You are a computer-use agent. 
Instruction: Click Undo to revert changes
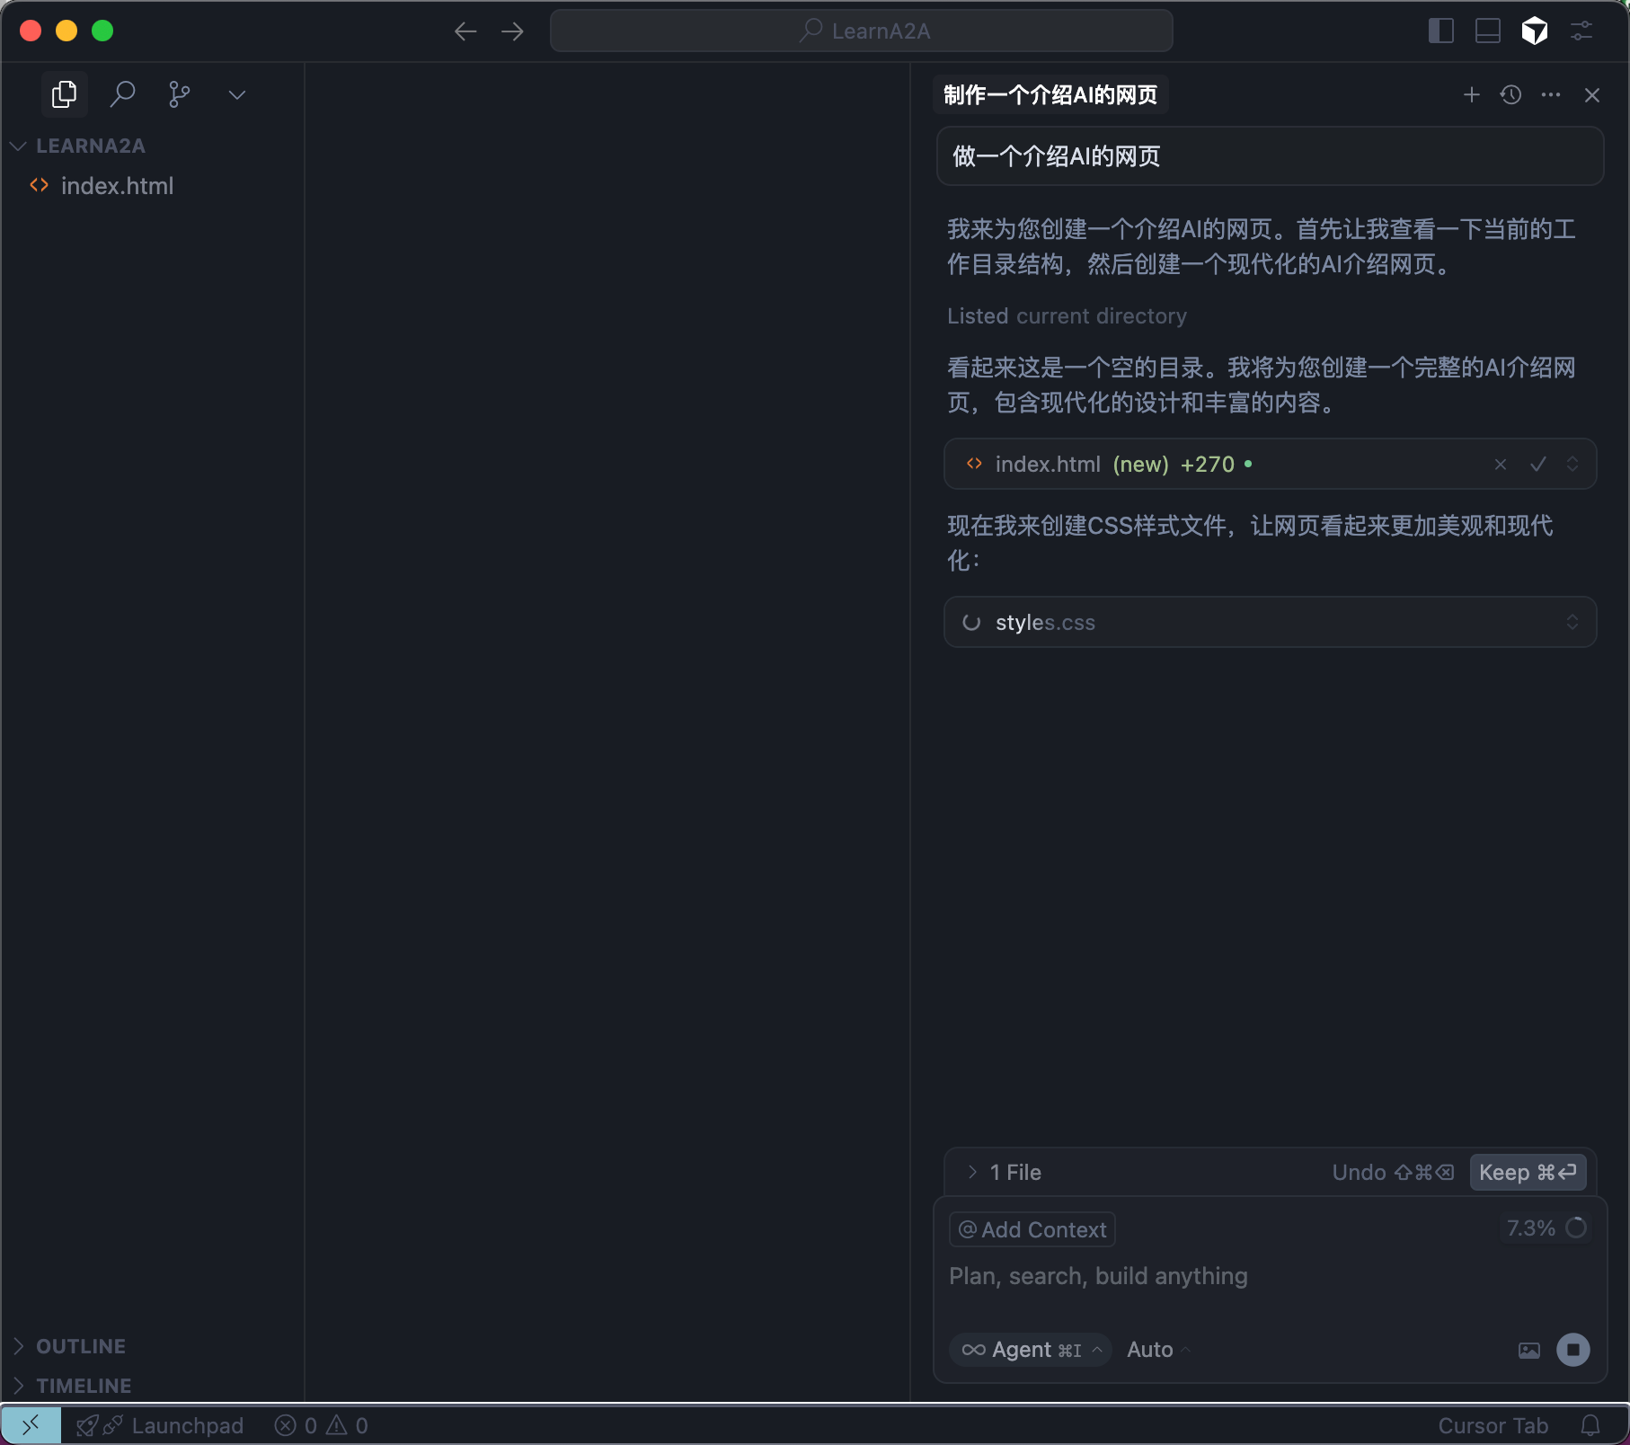click(x=1392, y=1173)
